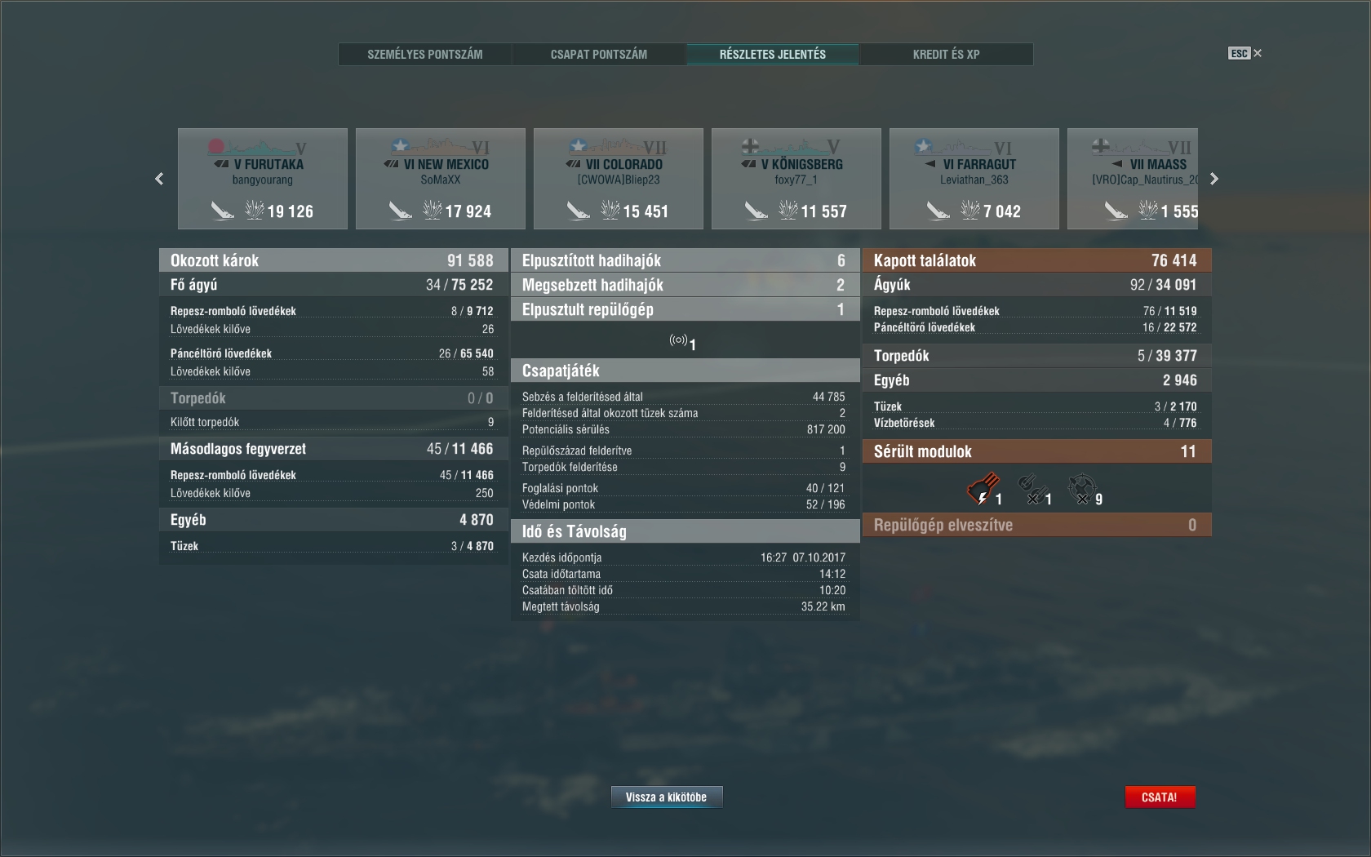Screen dimensions: 1371x857
Task: Click the Repülőgép elveszítve row
Action: click(1036, 525)
